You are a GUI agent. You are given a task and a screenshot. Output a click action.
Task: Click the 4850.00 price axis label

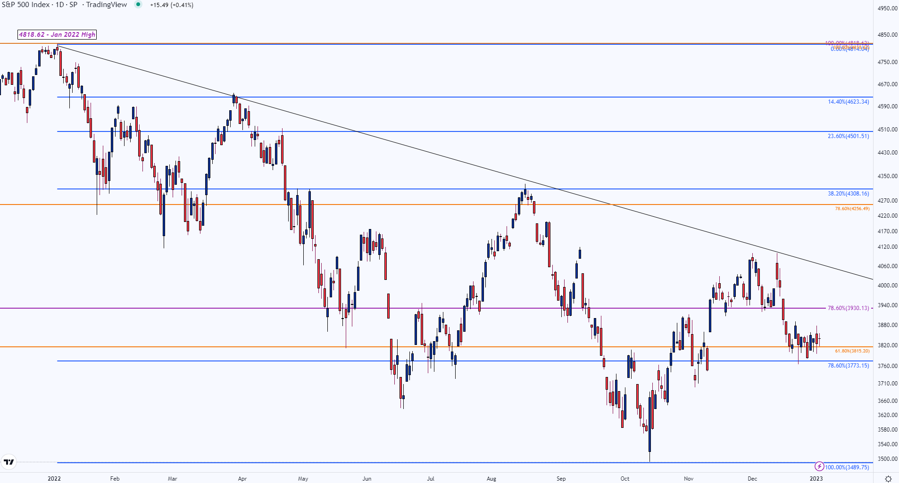pyautogui.click(x=887, y=35)
